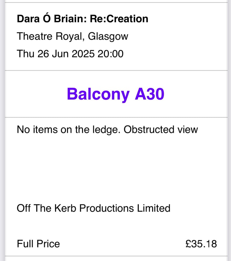
Task: Click the year 2025 in the date
Action: coord(83,54)
